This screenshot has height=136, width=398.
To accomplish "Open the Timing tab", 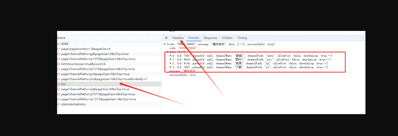I will (242, 38).
